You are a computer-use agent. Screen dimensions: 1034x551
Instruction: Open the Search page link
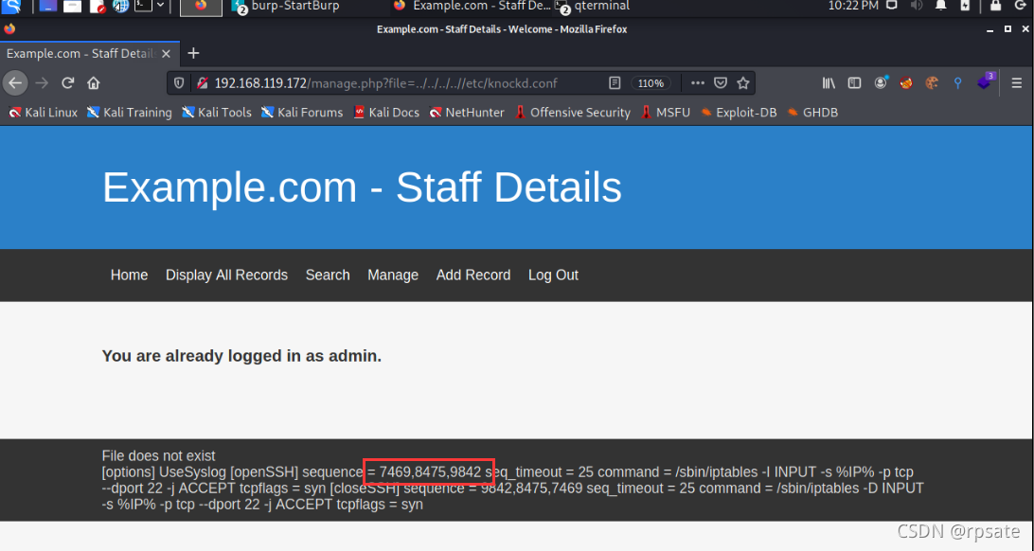[x=328, y=275]
